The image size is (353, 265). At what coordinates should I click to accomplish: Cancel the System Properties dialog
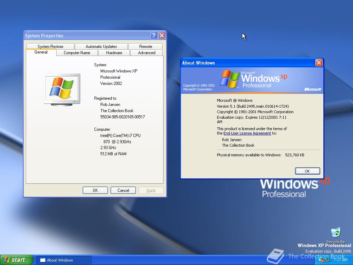(123, 190)
